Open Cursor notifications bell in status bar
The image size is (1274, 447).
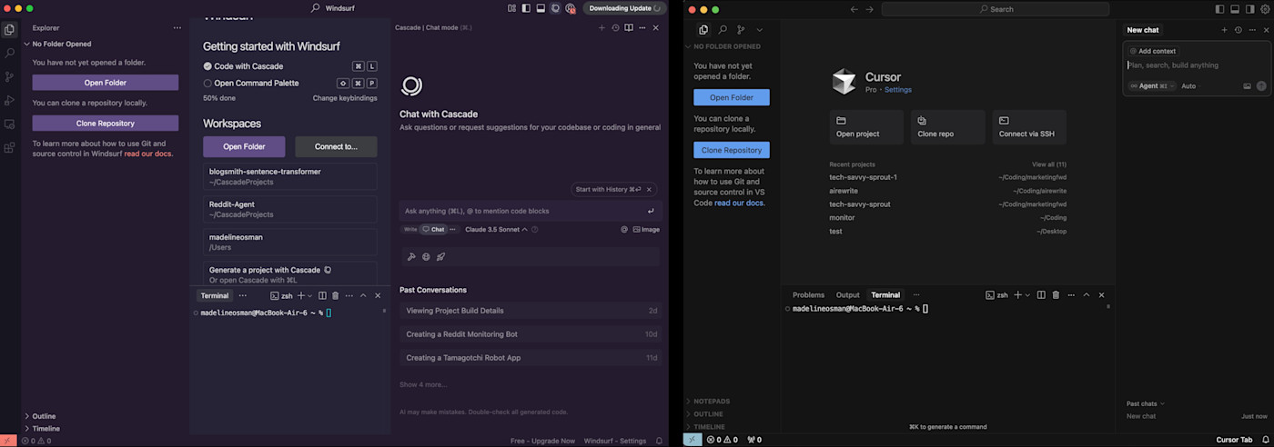click(1265, 440)
